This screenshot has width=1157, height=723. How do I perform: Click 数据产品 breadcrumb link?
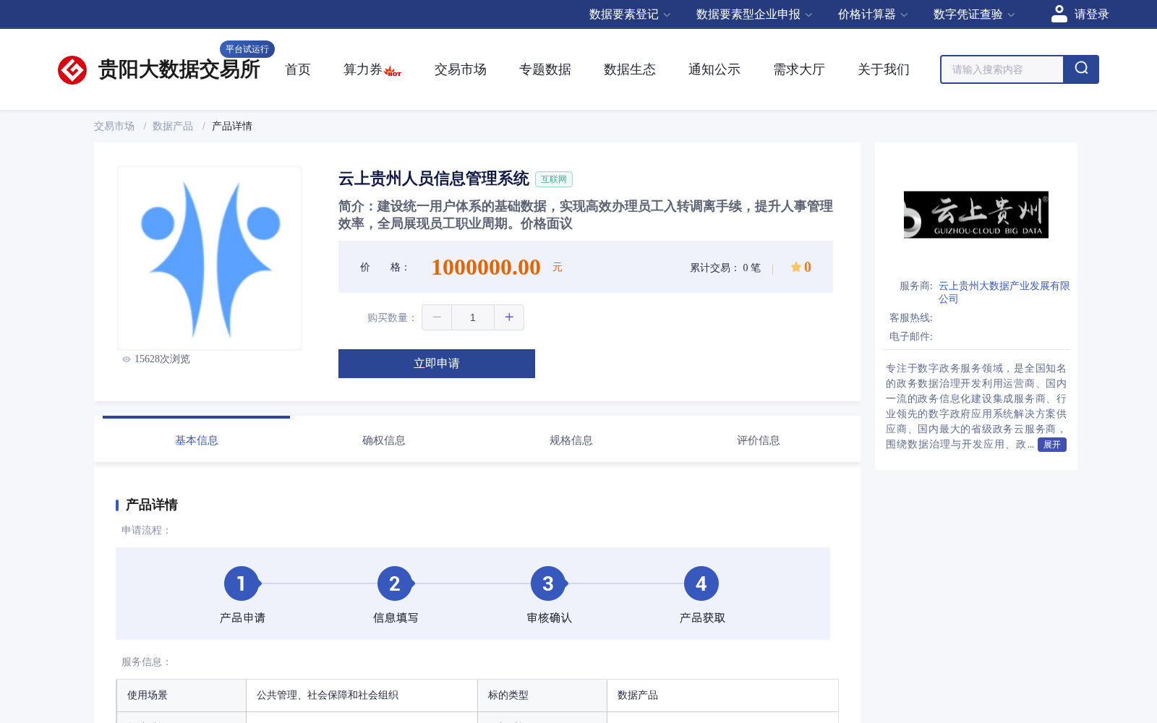[173, 126]
